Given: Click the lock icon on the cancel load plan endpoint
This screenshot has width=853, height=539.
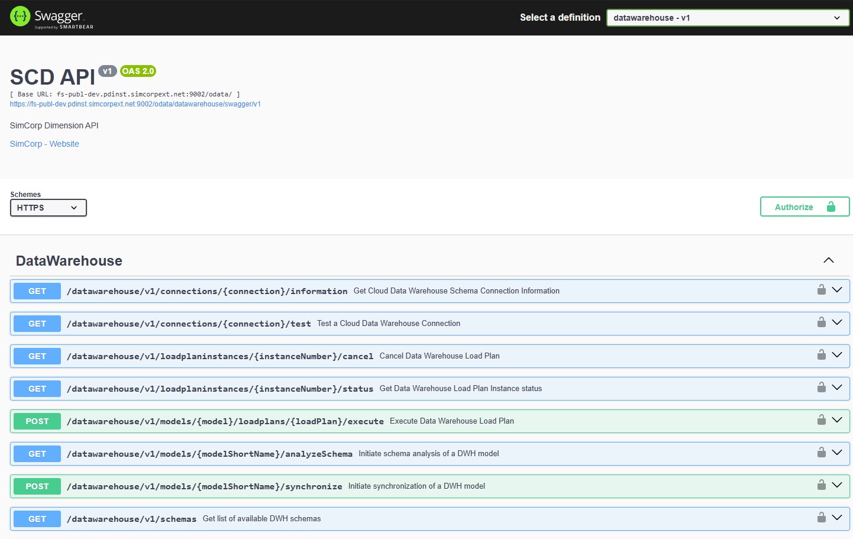Looking at the screenshot, I should tap(822, 355).
